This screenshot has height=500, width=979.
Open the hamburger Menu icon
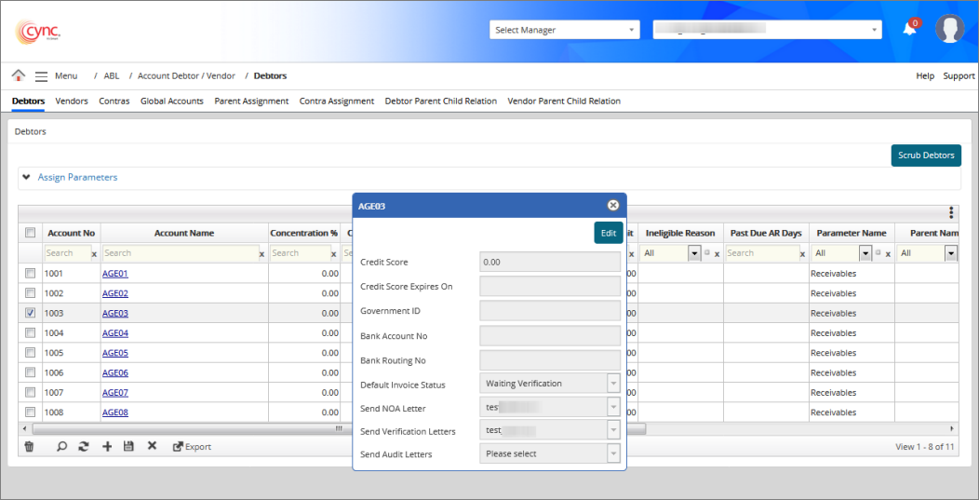tap(42, 76)
